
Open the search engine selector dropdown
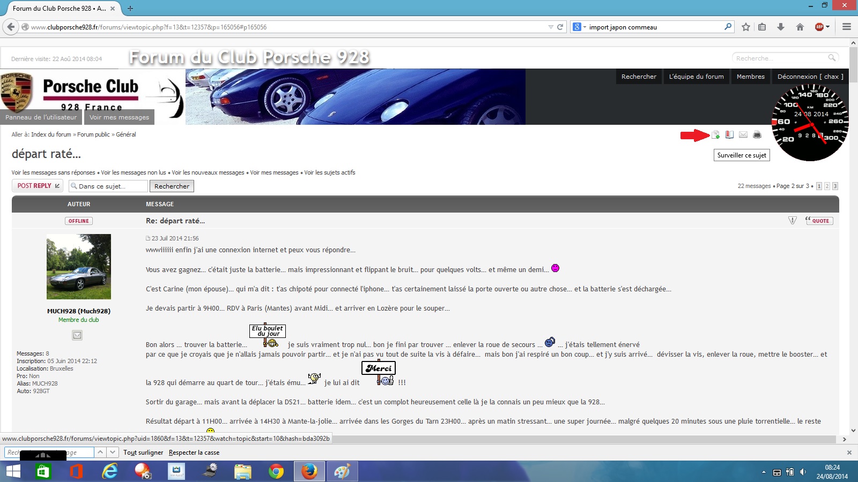[x=580, y=27]
